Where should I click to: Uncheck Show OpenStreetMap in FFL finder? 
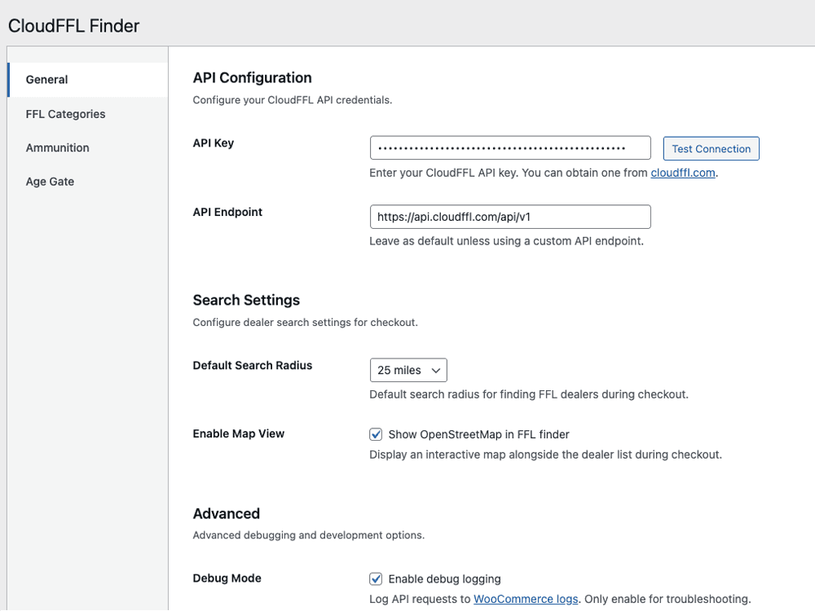click(x=376, y=434)
